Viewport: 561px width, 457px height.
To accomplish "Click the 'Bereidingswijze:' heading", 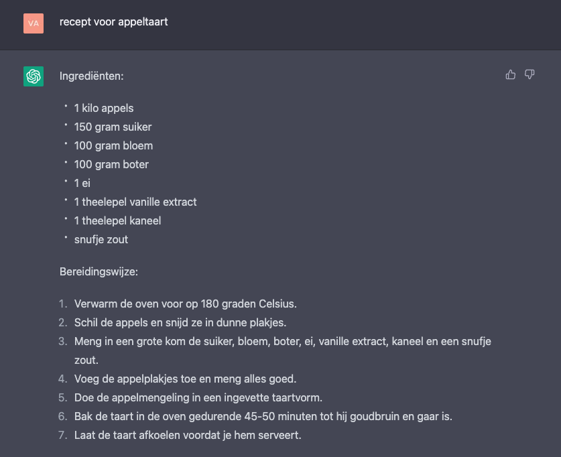I will pyautogui.click(x=99, y=271).
